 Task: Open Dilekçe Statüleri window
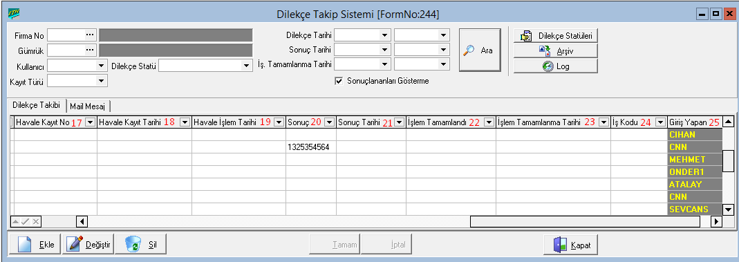pos(556,36)
